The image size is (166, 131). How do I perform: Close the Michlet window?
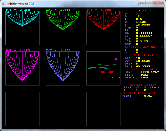coord(158,3)
